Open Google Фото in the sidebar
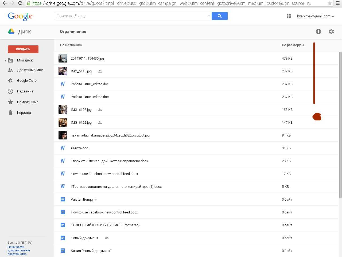342x257 pixels. pos(27,81)
